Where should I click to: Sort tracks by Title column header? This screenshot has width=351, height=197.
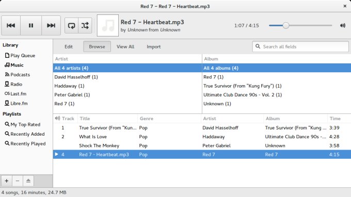click(x=107, y=119)
